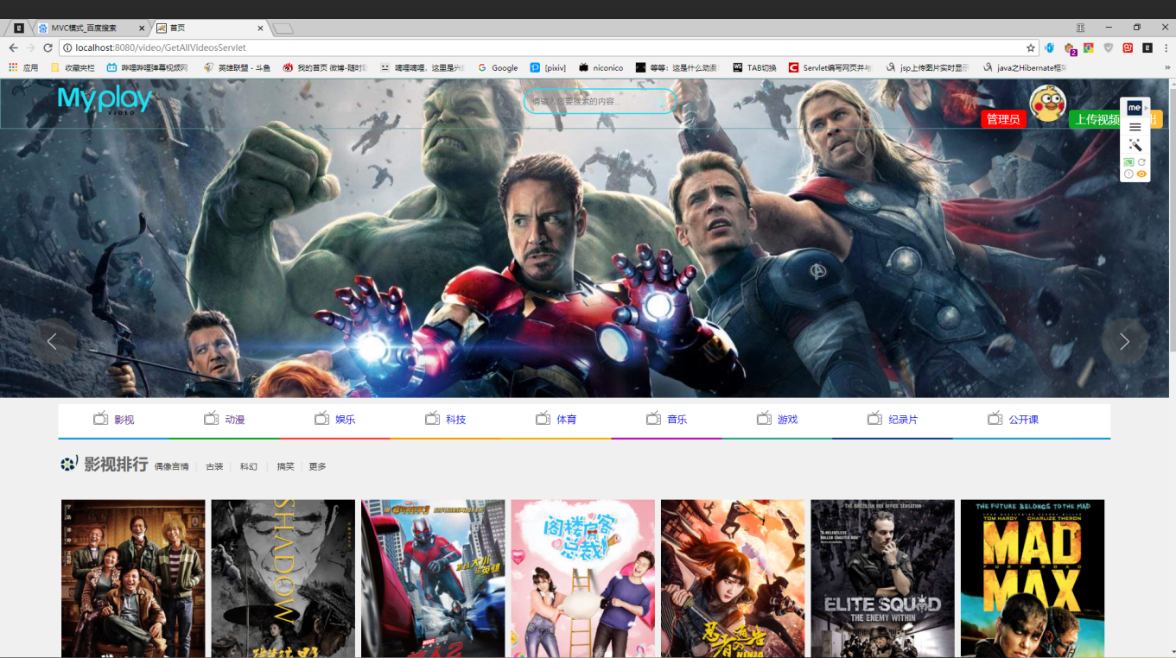
Task: Open the 体育 category tab
Action: (x=556, y=420)
